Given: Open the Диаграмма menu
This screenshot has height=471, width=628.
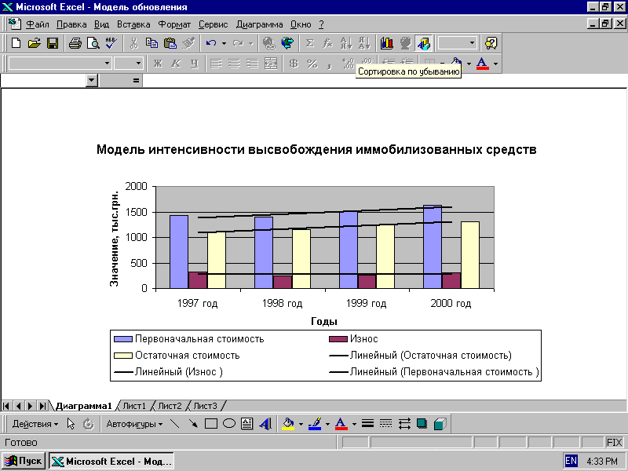Looking at the screenshot, I should (x=258, y=24).
